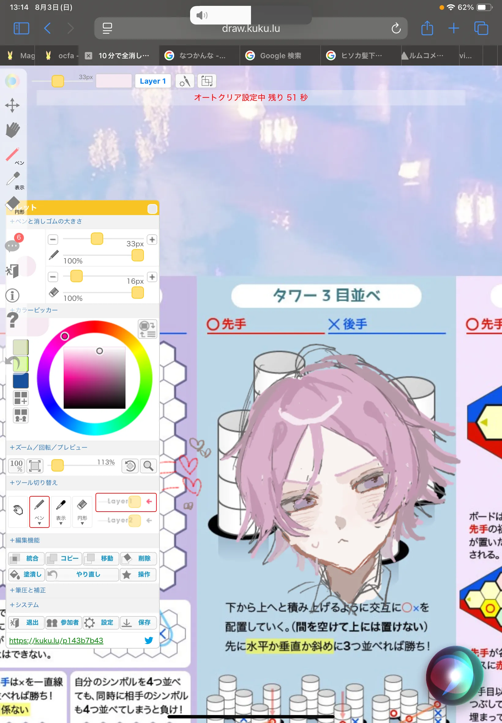The height and width of the screenshot is (723, 502).
Task: Open the chat bubble with 6 badge
Action: [14, 243]
